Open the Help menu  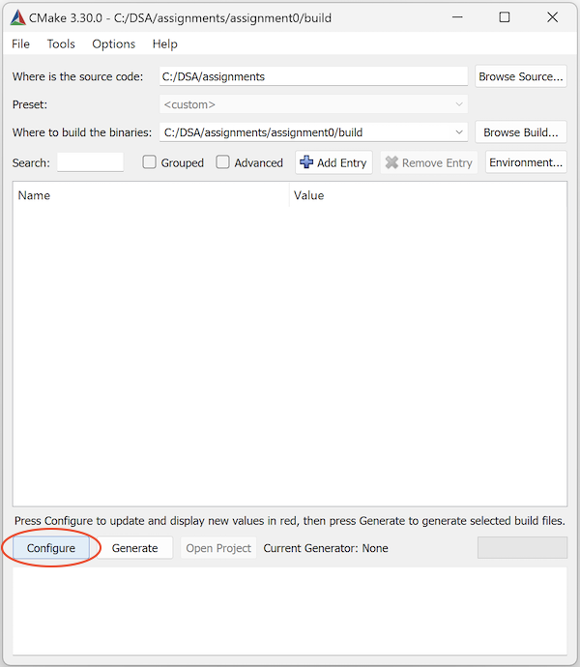(x=165, y=43)
